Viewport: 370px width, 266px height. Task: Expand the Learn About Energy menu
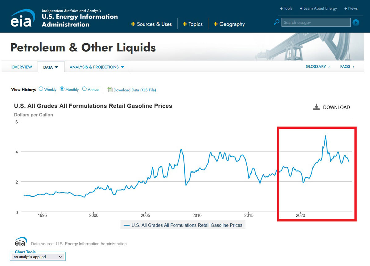tap(319, 8)
